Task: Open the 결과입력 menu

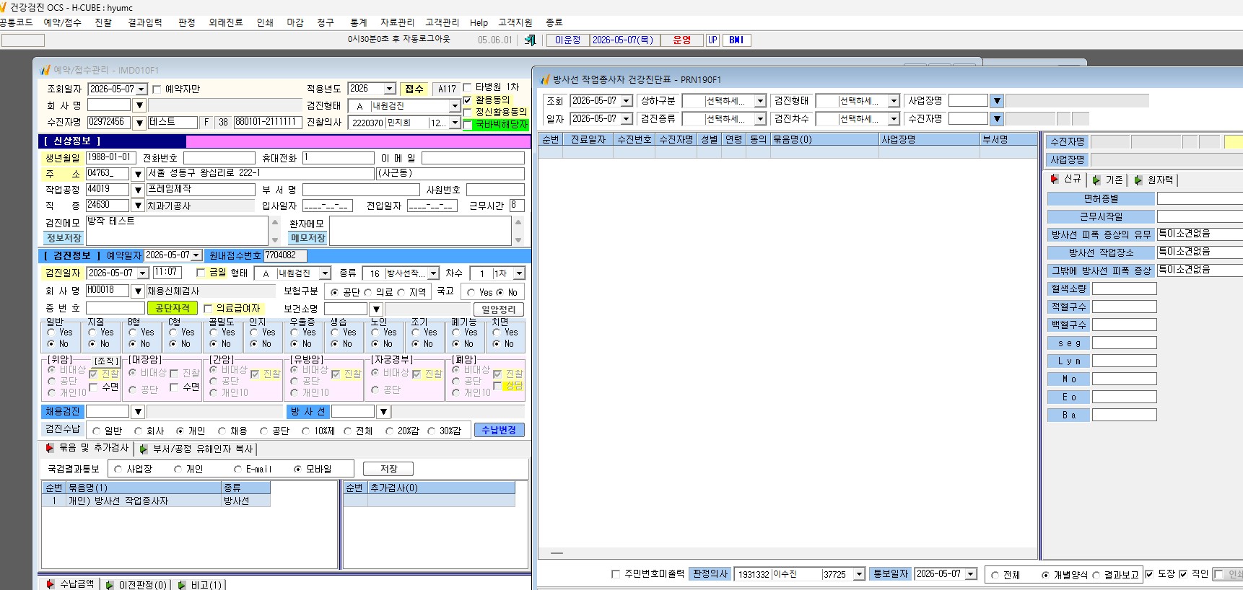Action: [x=145, y=22]
